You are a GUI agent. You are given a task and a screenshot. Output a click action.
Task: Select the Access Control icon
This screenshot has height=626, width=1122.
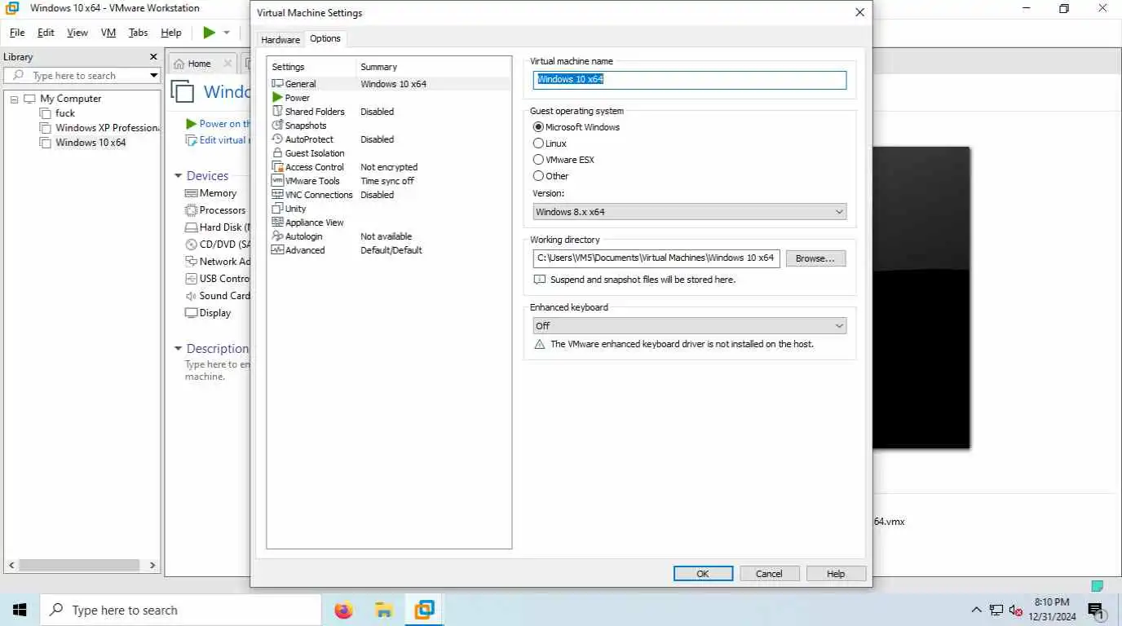tap(277, 167)
